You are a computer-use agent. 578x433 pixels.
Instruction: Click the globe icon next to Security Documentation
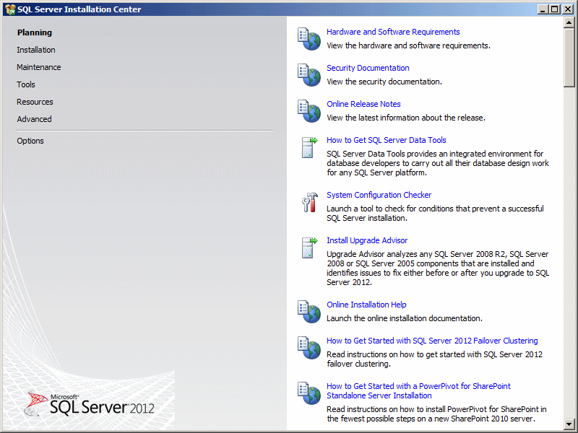pyautogui.click(x=309, y=75)
